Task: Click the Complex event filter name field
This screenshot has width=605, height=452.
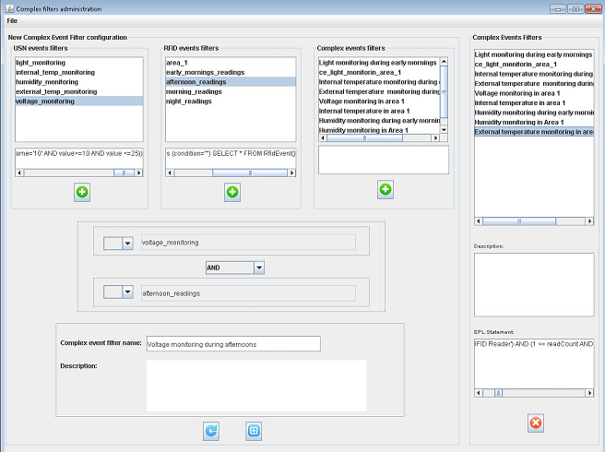Action: pyautogui.click(x=232, y=343)
